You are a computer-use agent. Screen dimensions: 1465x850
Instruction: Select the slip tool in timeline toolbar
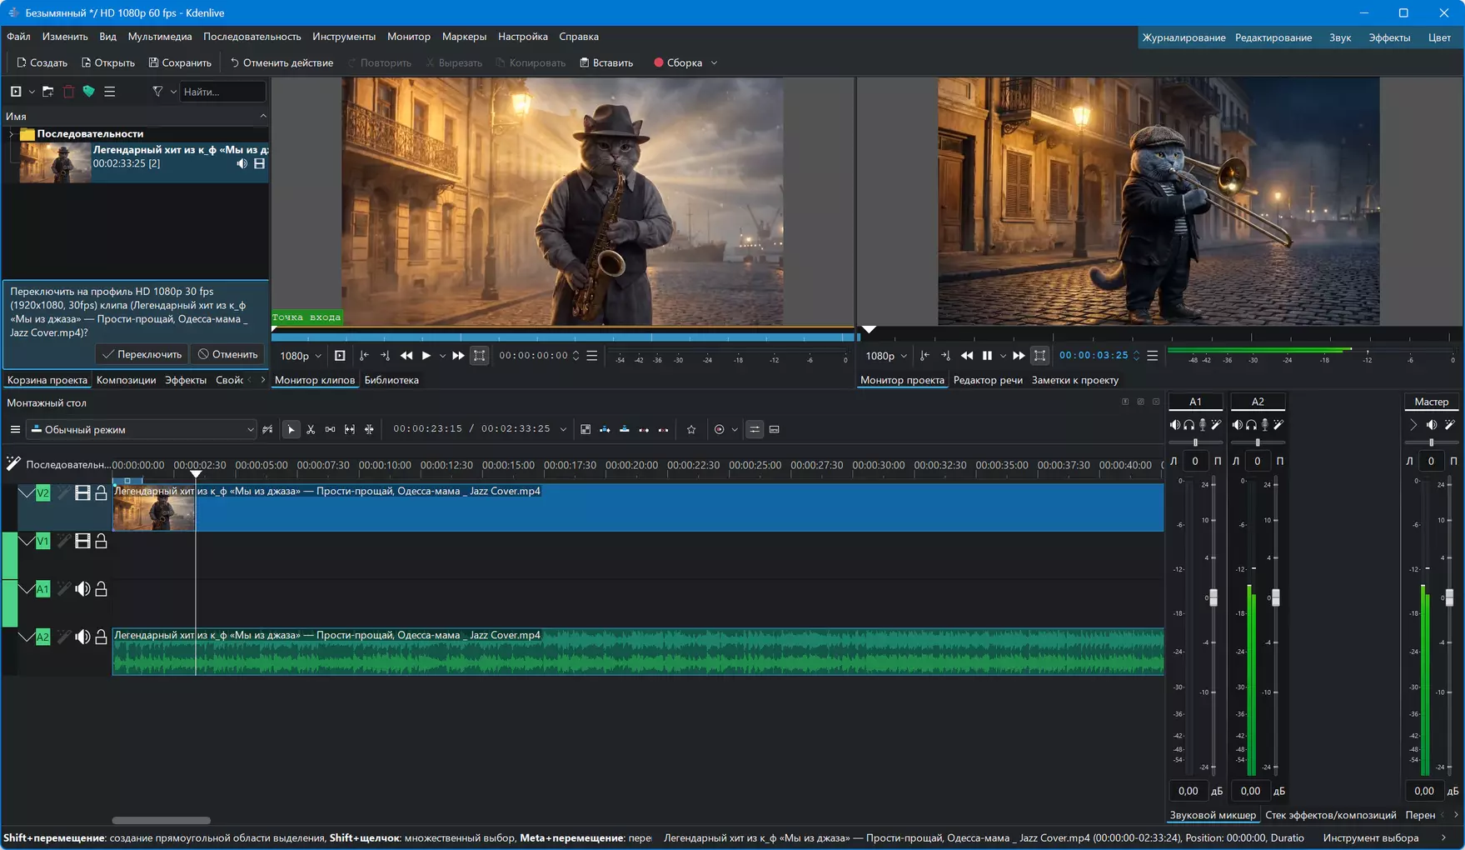[x=350, y=430]
